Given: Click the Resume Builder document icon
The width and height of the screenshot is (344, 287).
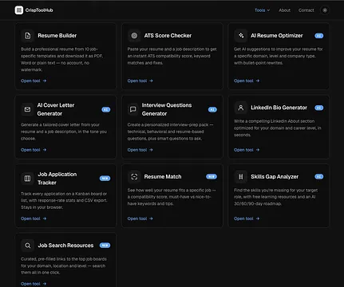Looking at the screenshot, I should [27, 36].
